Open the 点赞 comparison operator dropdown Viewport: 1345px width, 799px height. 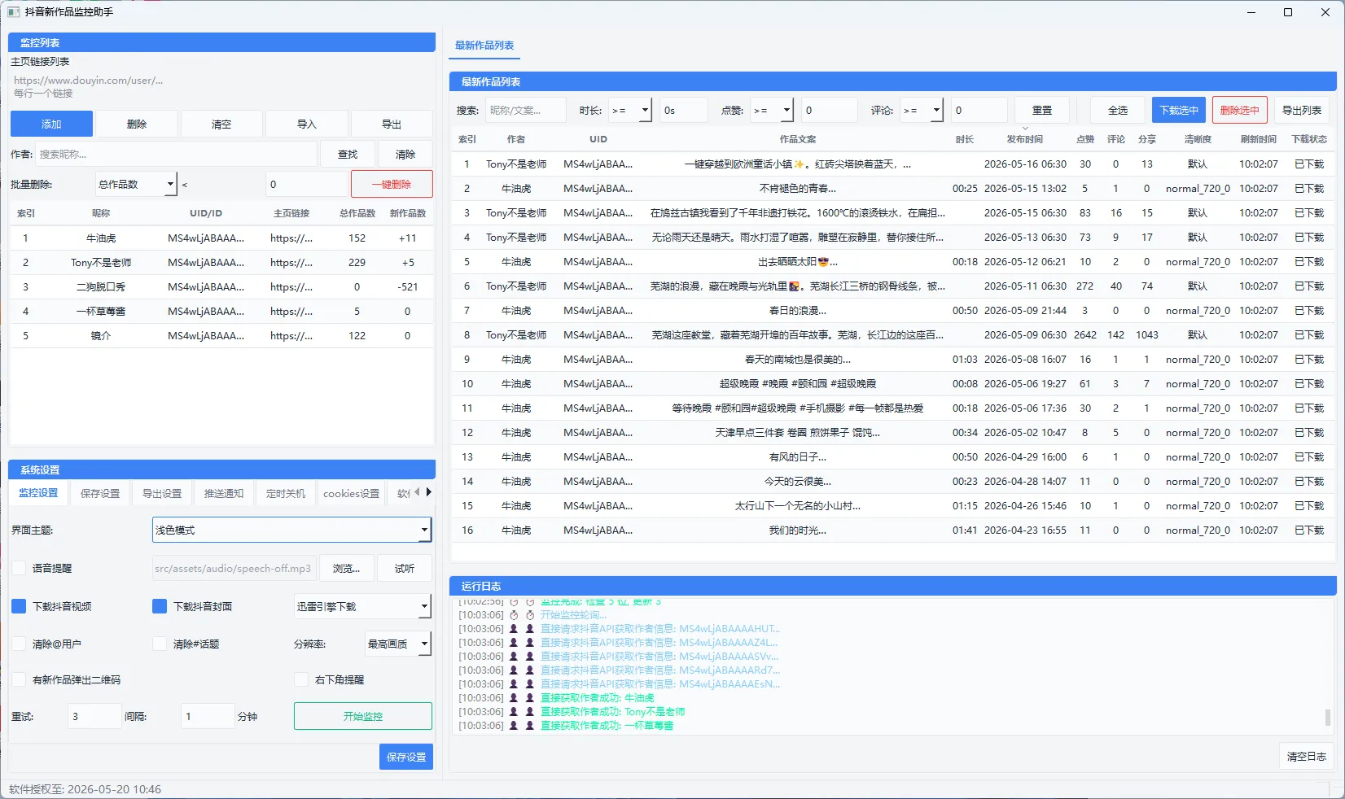coord(773,111)
